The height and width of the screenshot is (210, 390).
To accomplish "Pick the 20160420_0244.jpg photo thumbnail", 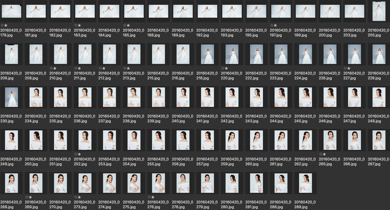I will (x=281, y=97).
